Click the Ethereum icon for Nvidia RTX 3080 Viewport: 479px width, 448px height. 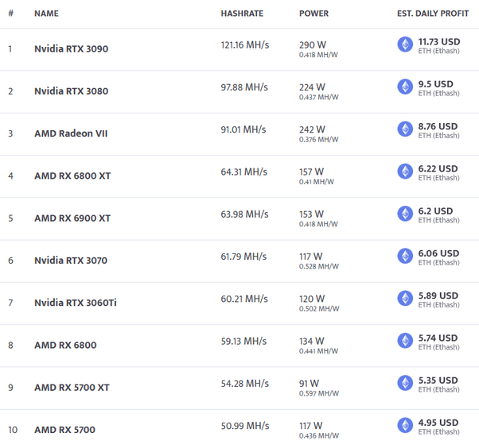[x=405, y=87]
